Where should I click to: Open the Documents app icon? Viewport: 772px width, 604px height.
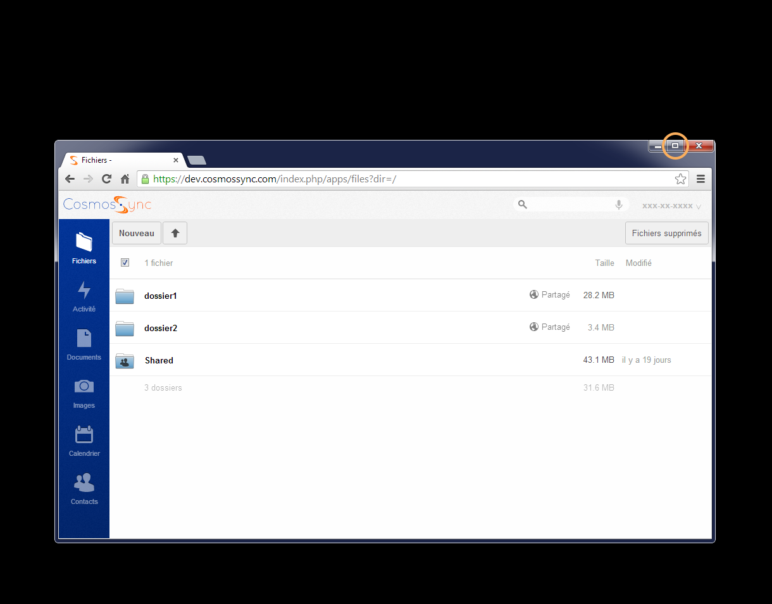tap(84, 344)
